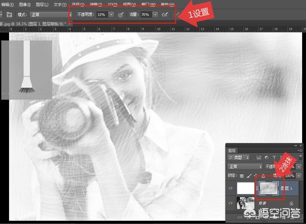Open the layer blend mode 正常 dropdown
306x224 pixels.
pos(245,167)
